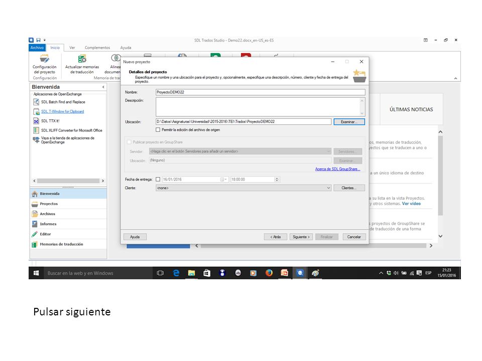The width and height of the screenshot is (482, 361).
Task: Click the volume icon in system tray
Action: (396, 273)
